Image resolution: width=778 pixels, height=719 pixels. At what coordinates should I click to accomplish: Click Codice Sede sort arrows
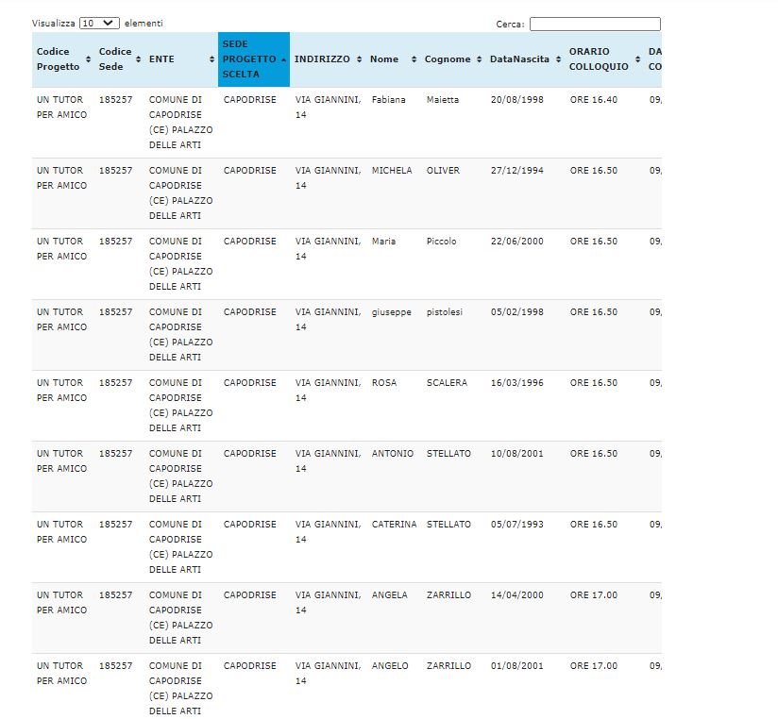(140, 59)
